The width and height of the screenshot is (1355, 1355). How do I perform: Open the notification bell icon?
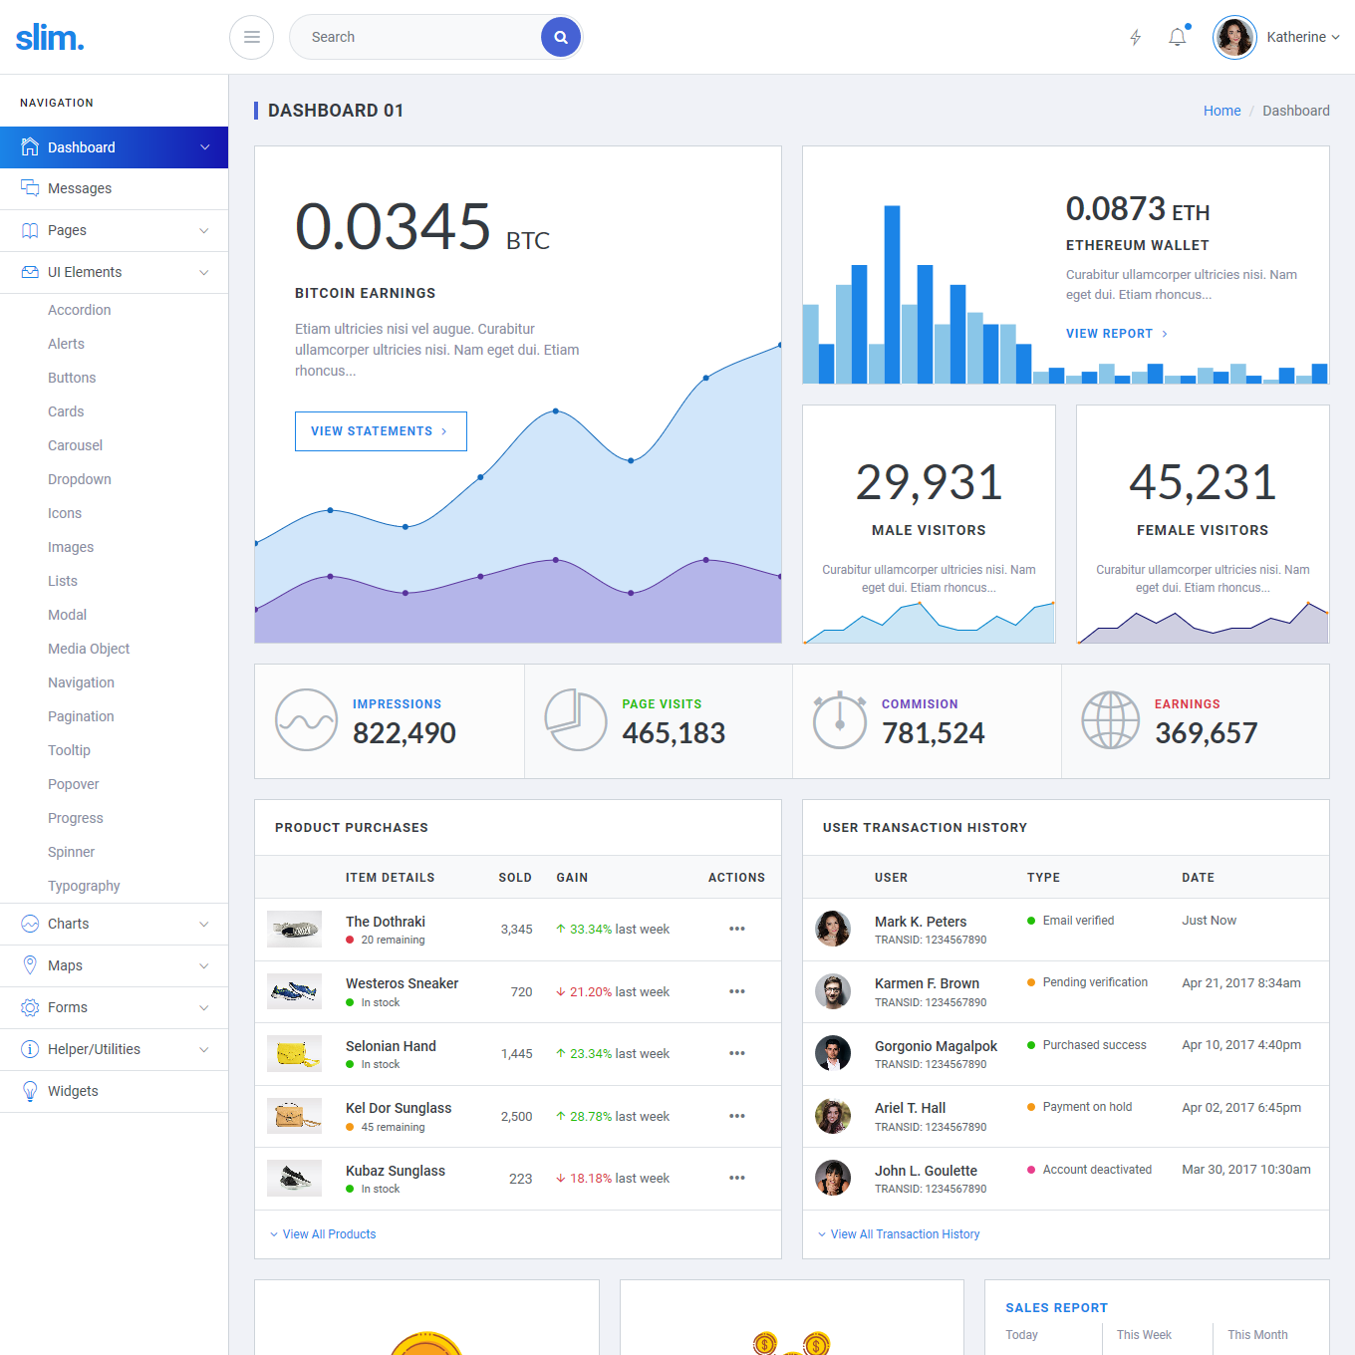click(x=1178, y=37)
